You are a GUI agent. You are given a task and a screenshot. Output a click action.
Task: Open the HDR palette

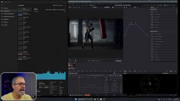82,71
